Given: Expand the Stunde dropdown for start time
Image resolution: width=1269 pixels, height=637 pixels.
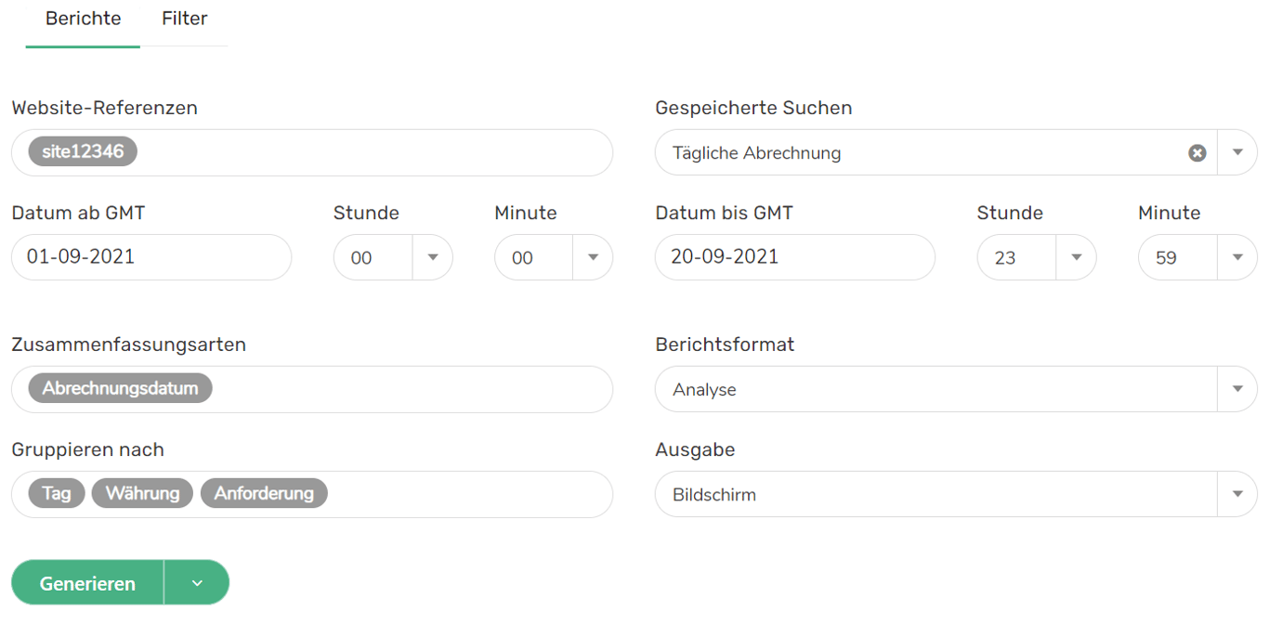Looking at the screenshot, I should [432, 257].
